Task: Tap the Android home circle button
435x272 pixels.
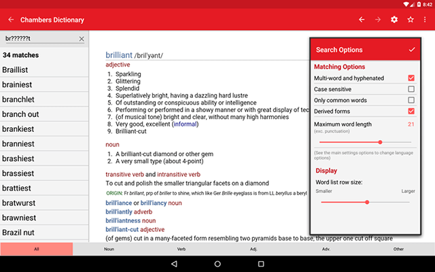Action: 217,264
